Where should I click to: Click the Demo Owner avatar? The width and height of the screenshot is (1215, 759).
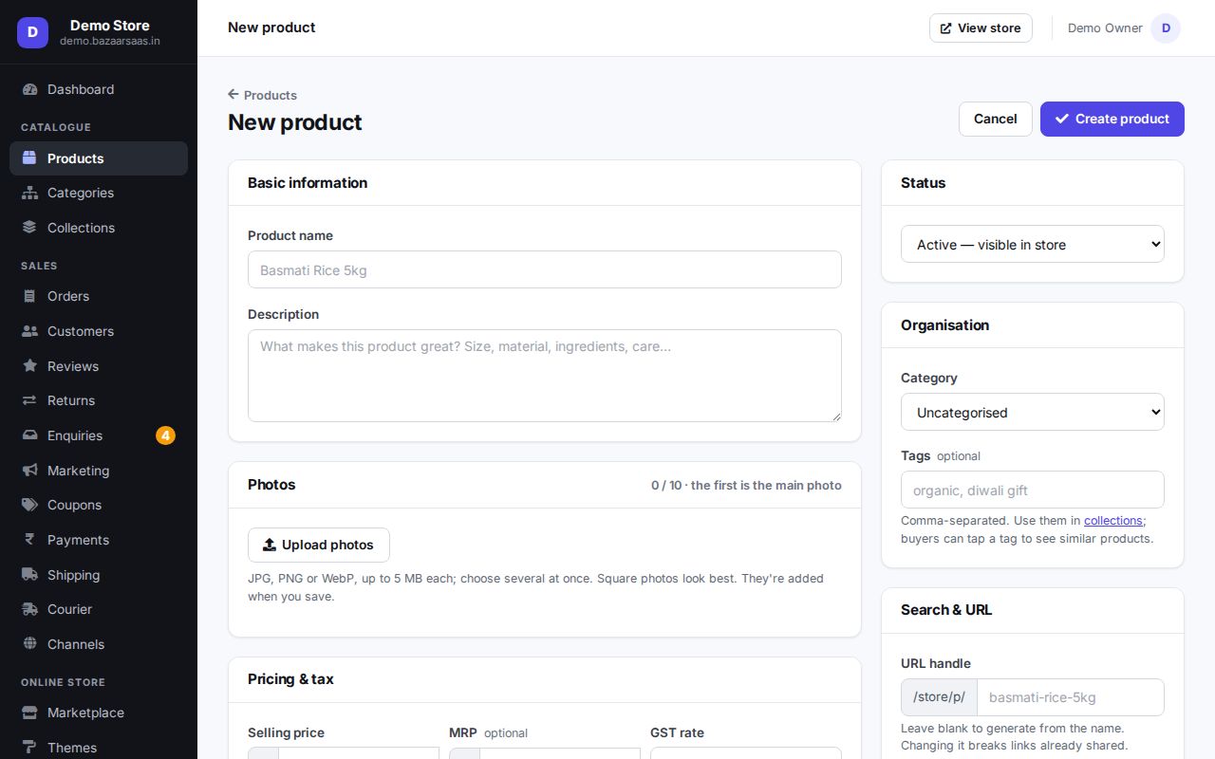point(1166,28)
